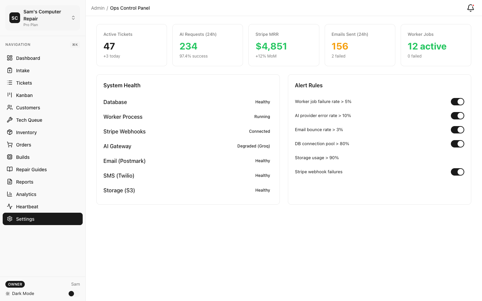The height and width of the screenshot is (301, 482).
Task: Open the notification bell
Action: (x=470, y=8)
